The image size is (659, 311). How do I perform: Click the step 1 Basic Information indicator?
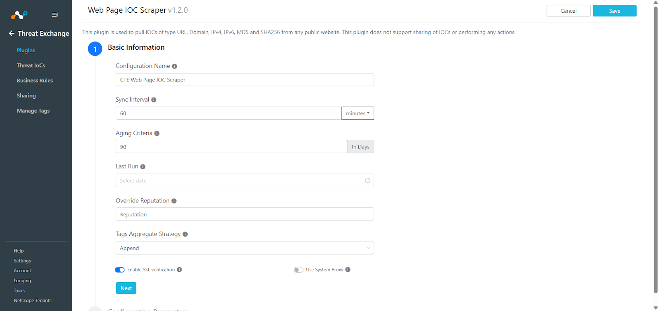[x=95, y=49]
